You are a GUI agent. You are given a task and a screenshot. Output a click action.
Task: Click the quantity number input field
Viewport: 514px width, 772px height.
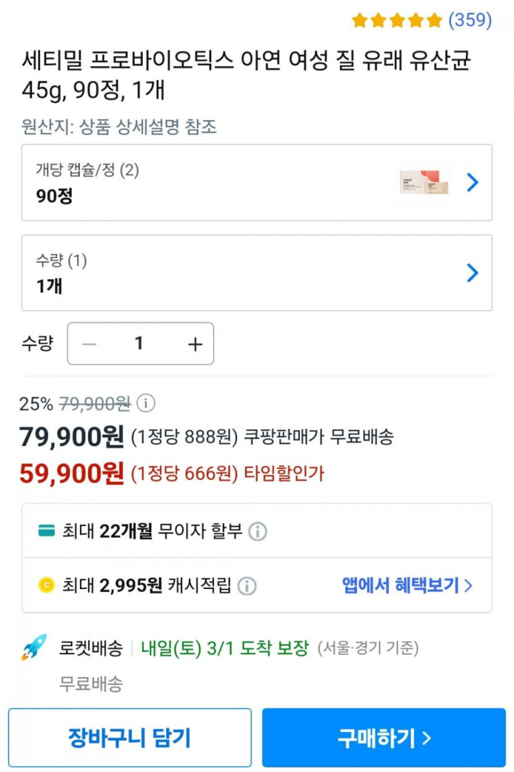(139, 344)
